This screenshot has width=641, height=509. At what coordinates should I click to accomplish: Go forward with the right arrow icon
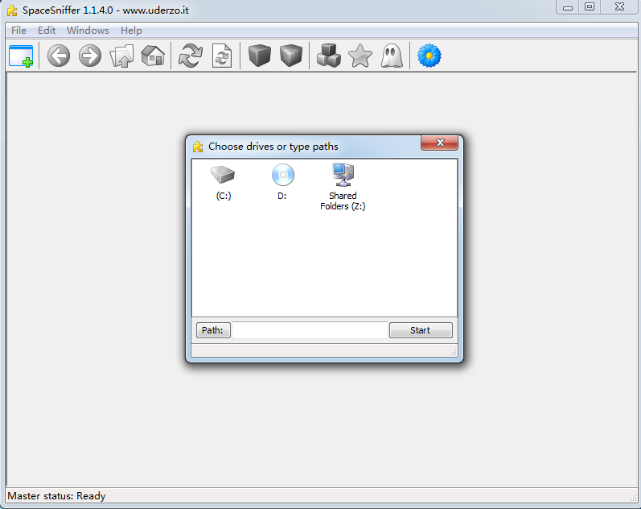coord(90,56)
